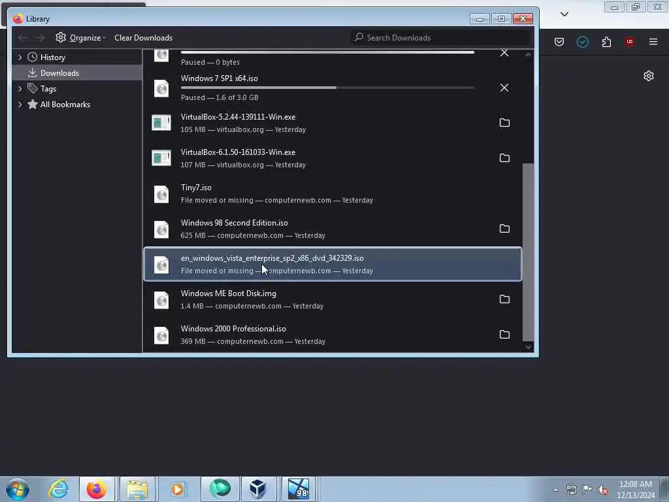669x502 pixels.
Task: Show Windows 98 Second Edition.iso in folder
Action: pyautogui.click(x=504, y=229)
